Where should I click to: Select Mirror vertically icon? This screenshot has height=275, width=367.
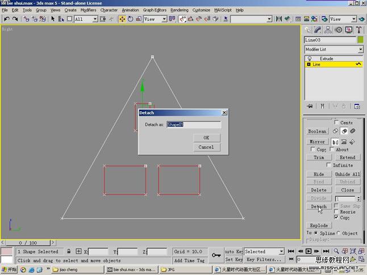pos(344,142)
